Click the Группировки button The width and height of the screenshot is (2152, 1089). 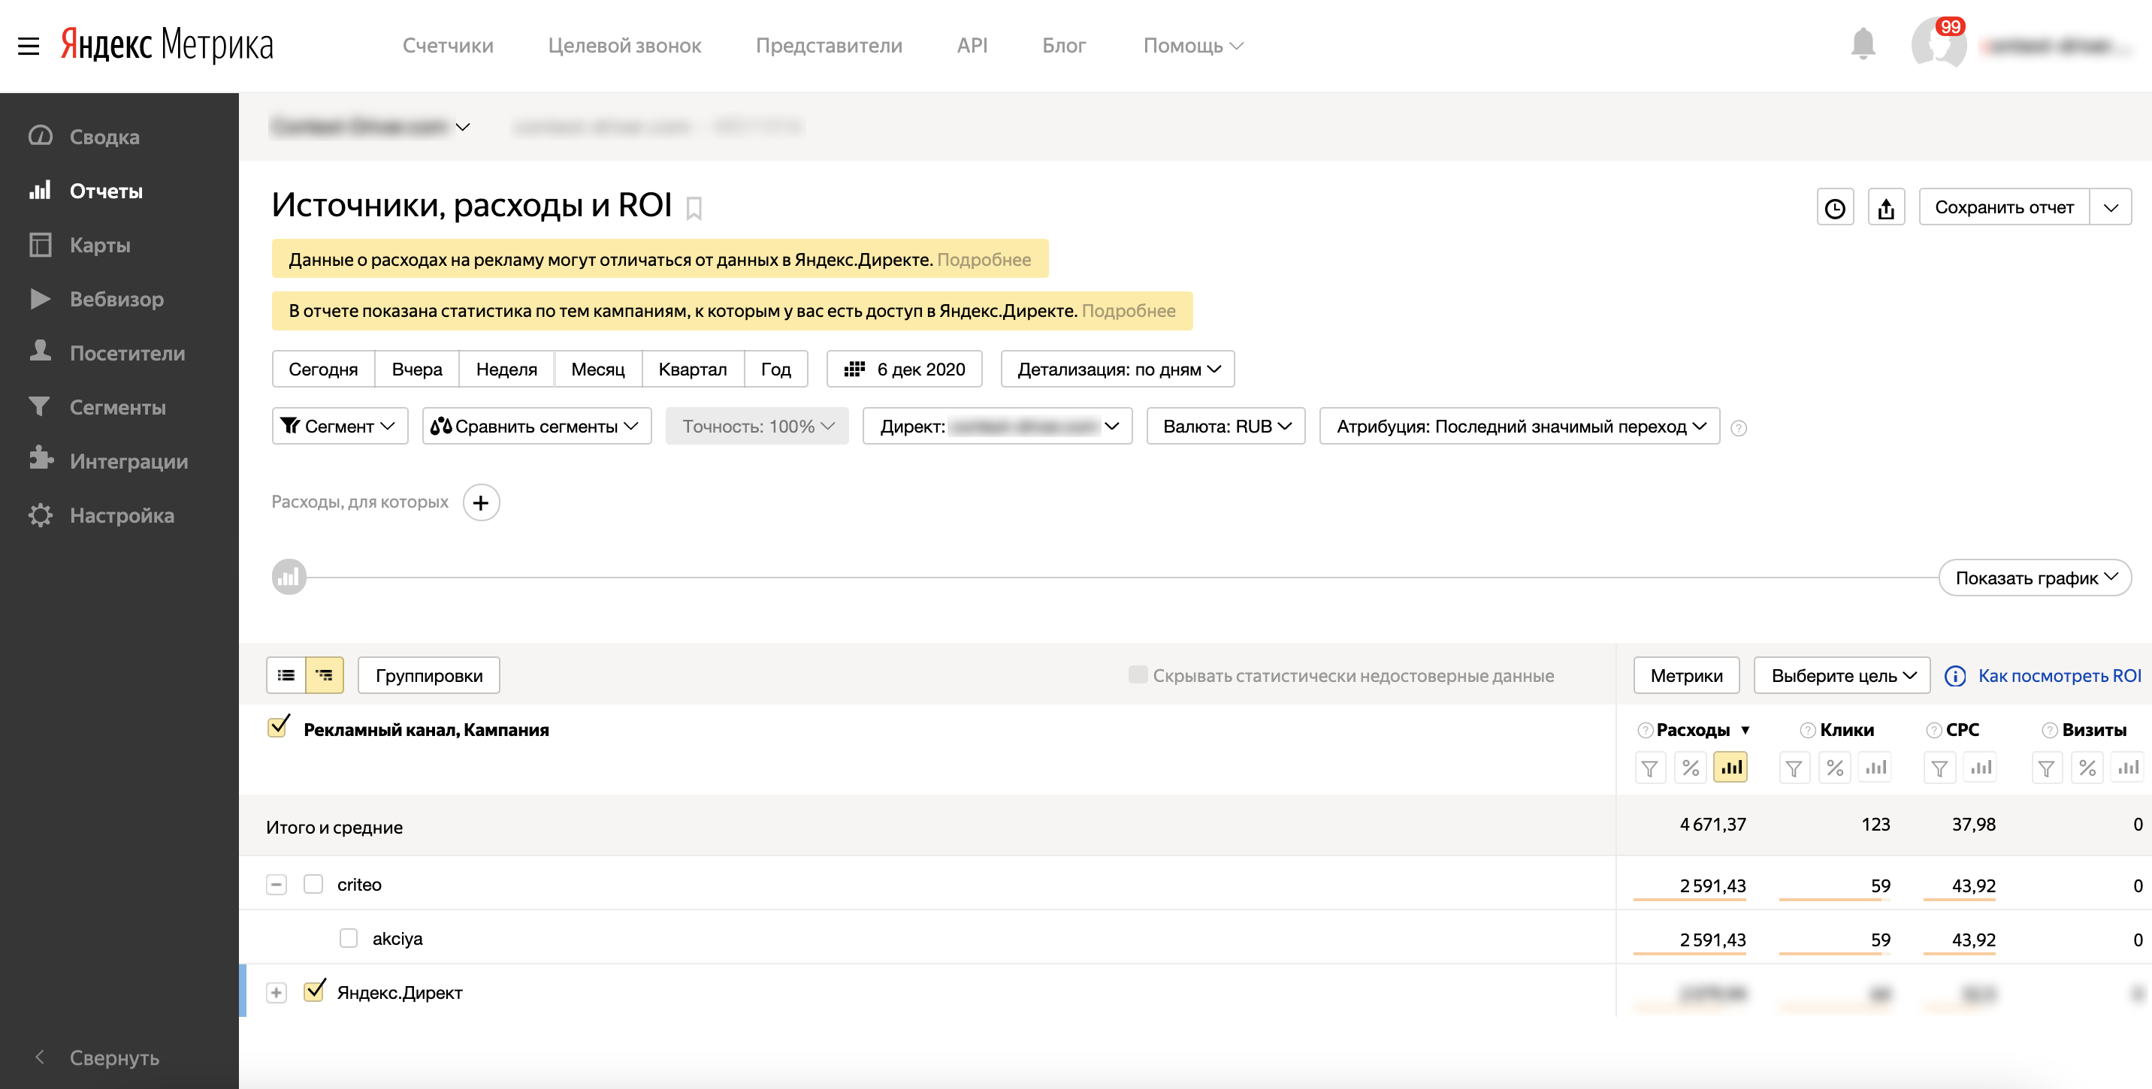coord(428,674)
